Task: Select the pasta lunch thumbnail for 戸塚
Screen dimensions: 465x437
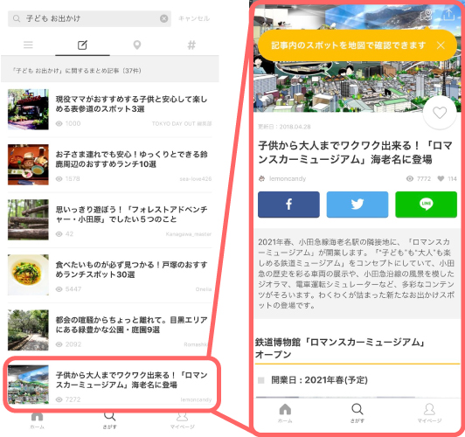Action: tap(28, 274)
